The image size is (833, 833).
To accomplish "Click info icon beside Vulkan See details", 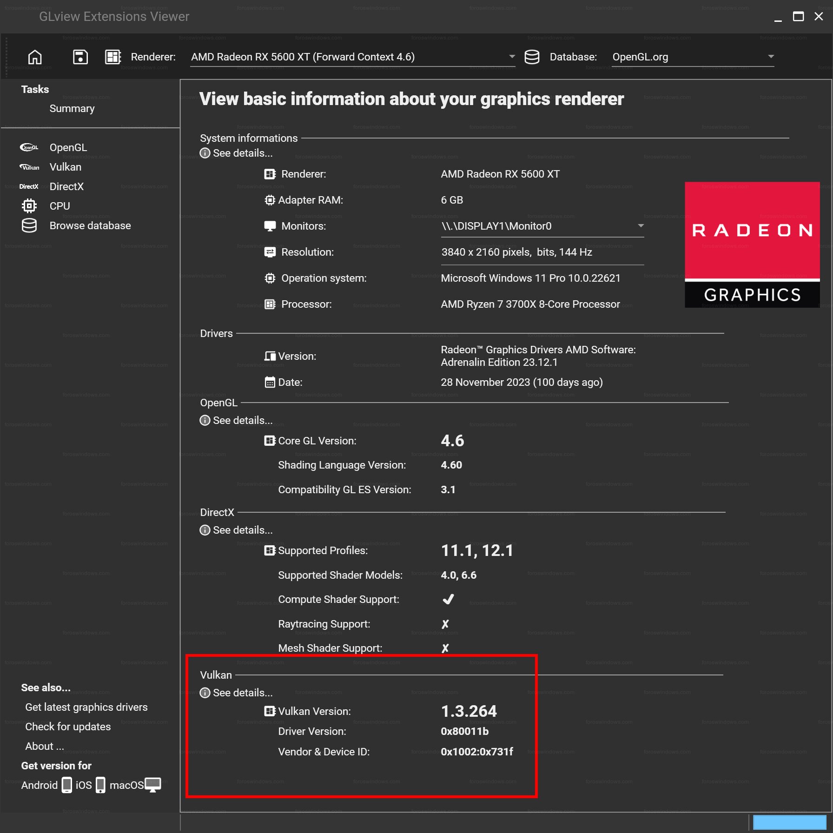I will click(205, 693).
